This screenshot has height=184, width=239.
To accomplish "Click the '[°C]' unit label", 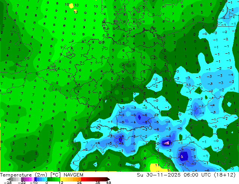I will point(55,175).
